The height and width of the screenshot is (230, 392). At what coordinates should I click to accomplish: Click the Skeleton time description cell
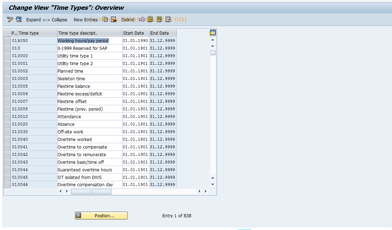tap(90, 78)
